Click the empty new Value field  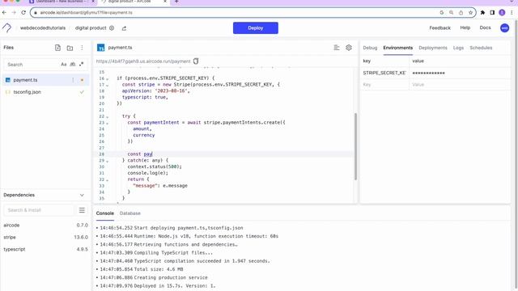point(460,85)
